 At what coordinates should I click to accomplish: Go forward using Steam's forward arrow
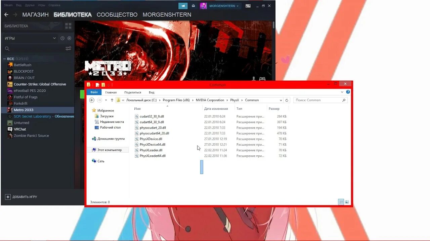point(15,15)
